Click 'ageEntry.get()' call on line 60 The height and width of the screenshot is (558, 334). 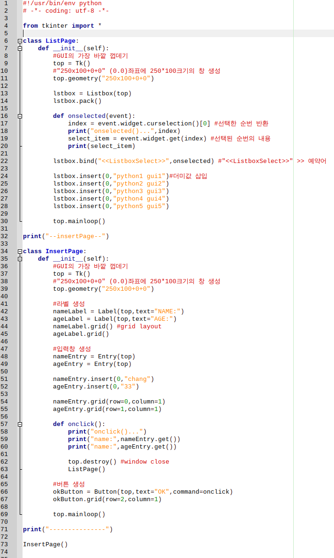click(x=147, y=447)
